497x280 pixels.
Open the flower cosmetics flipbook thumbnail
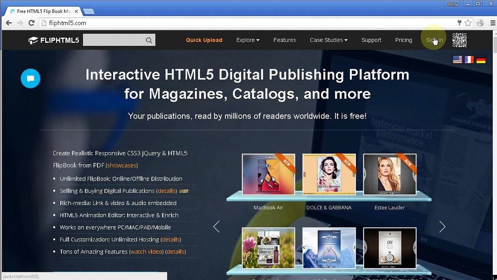[268, 248]
